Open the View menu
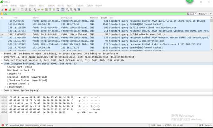Image resolution: width=213 pixels, height=128 pixels. (x=23, y=6)
